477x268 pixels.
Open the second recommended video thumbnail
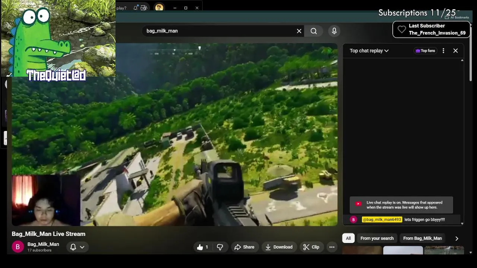coord(403,251)
